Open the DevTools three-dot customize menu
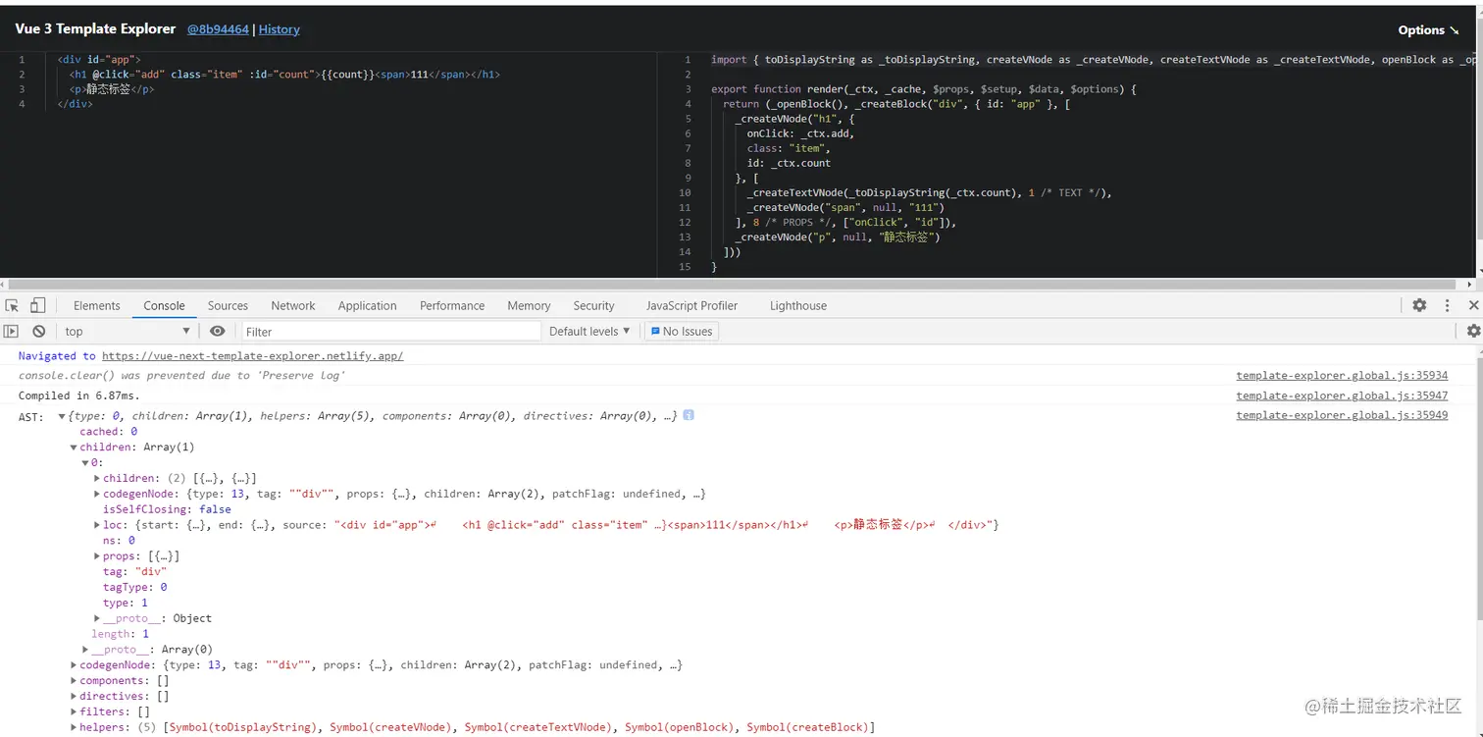The height and width of the screenshot is (737, 1483). (1447, 306)
